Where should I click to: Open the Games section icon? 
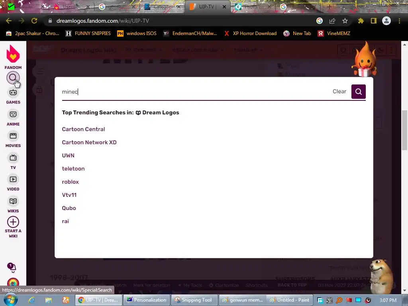point(13,92)
